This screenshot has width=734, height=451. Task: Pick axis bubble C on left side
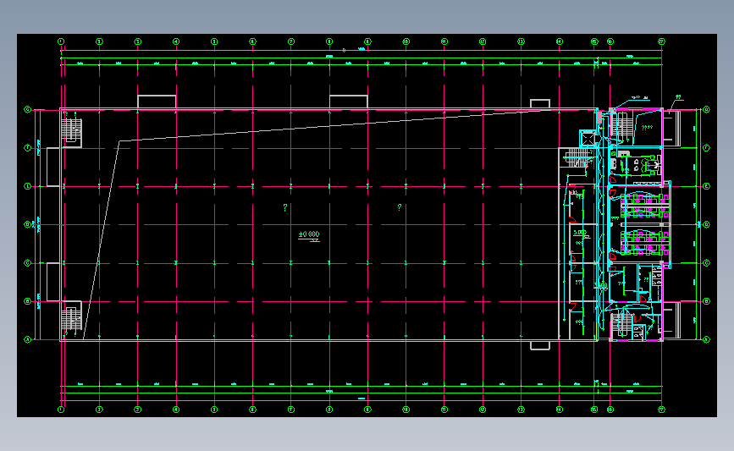[27, 263]
